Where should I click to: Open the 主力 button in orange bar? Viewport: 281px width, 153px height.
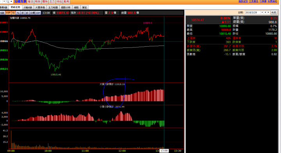52,2
